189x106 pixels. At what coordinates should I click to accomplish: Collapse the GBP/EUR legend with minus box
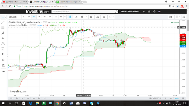coord(10,22)
